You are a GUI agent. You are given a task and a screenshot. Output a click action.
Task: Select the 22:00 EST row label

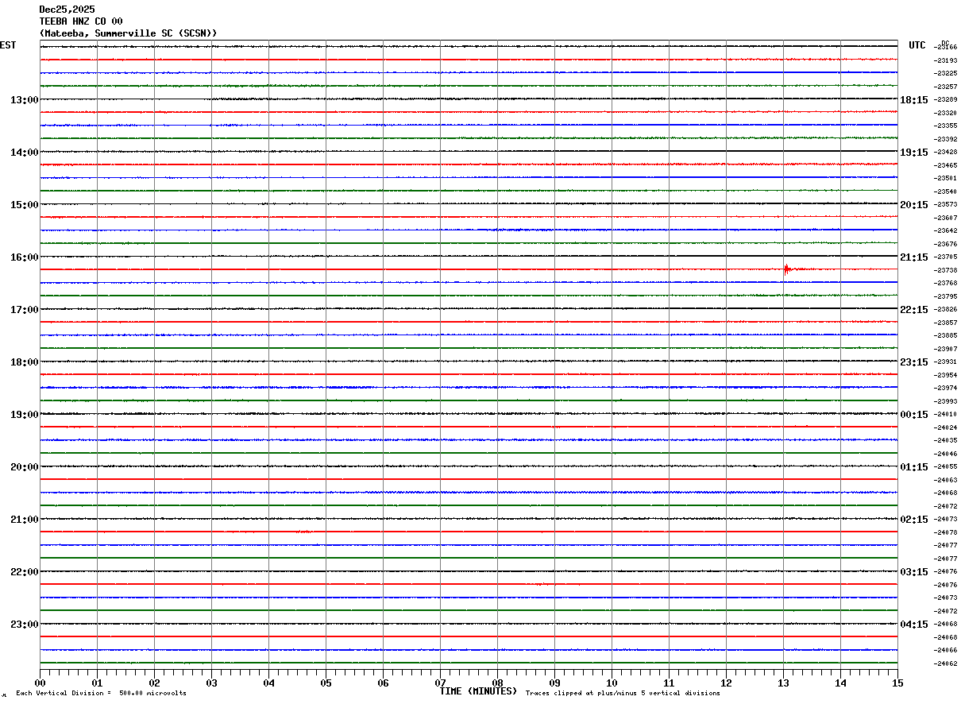25,572
